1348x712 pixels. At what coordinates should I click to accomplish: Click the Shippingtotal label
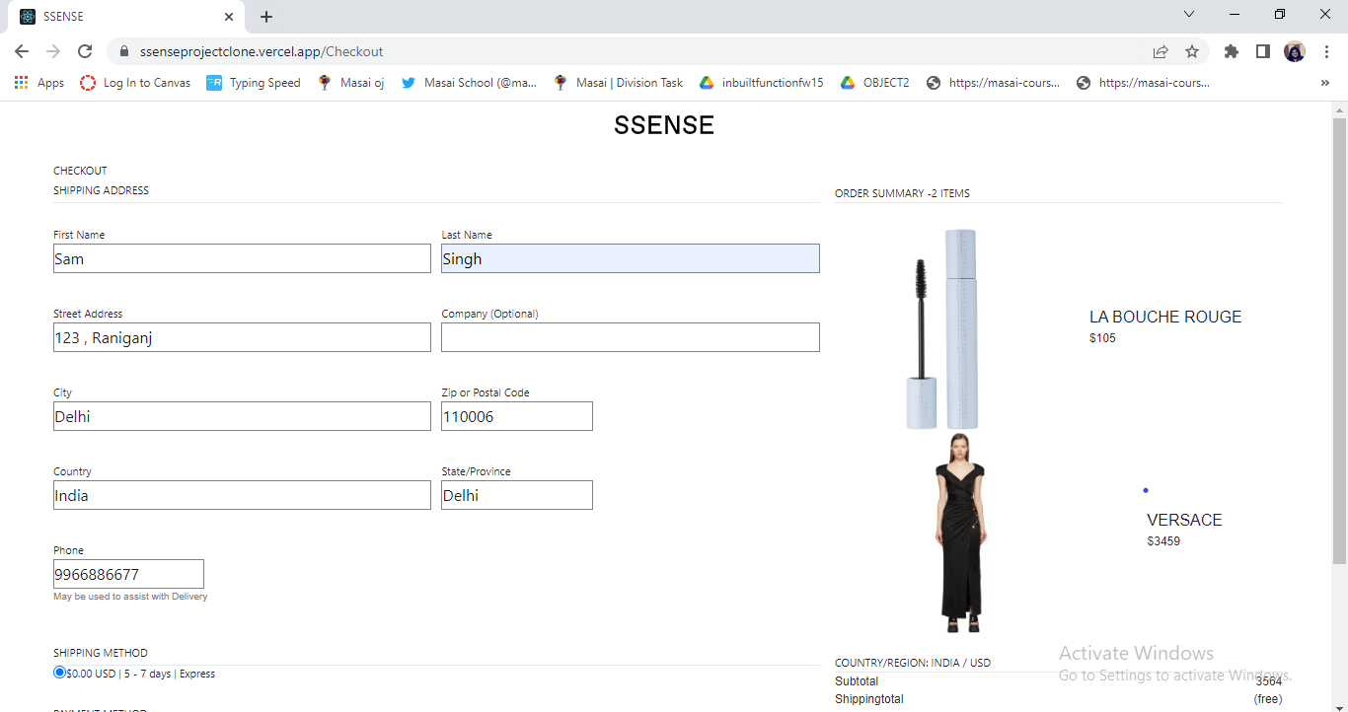point(869,699)
